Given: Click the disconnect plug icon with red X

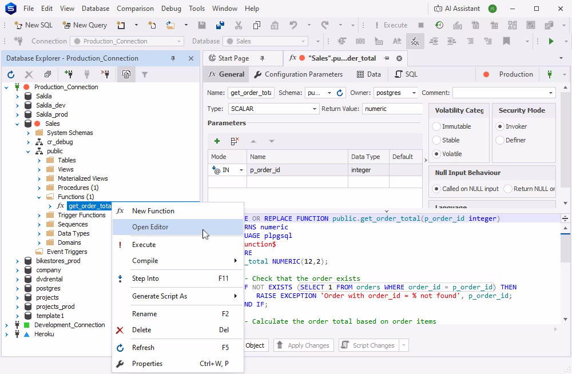Looking at the screenshot, I should [x=105, y=74].
